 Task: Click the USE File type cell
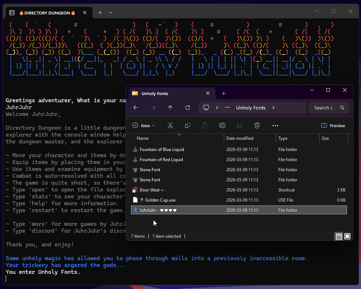tap(286, 200)
